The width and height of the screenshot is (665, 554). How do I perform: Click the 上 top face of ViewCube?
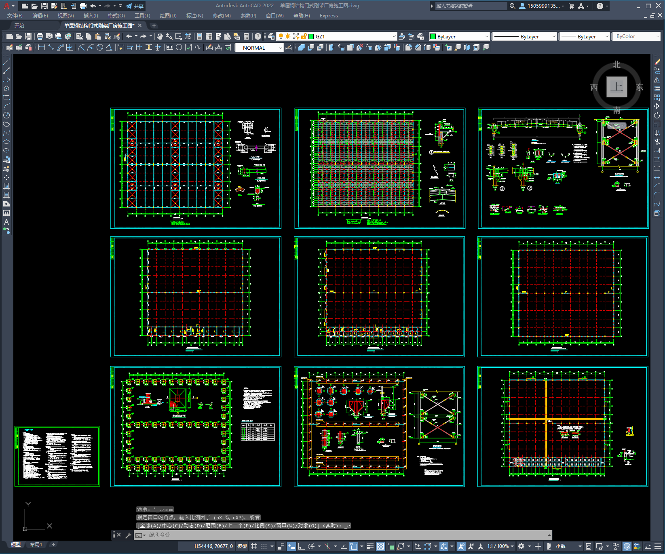[616, 87]
